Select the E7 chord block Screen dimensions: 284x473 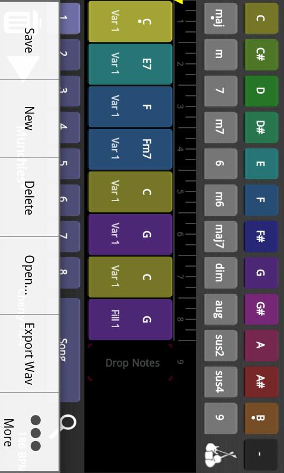tap(130, 64)
